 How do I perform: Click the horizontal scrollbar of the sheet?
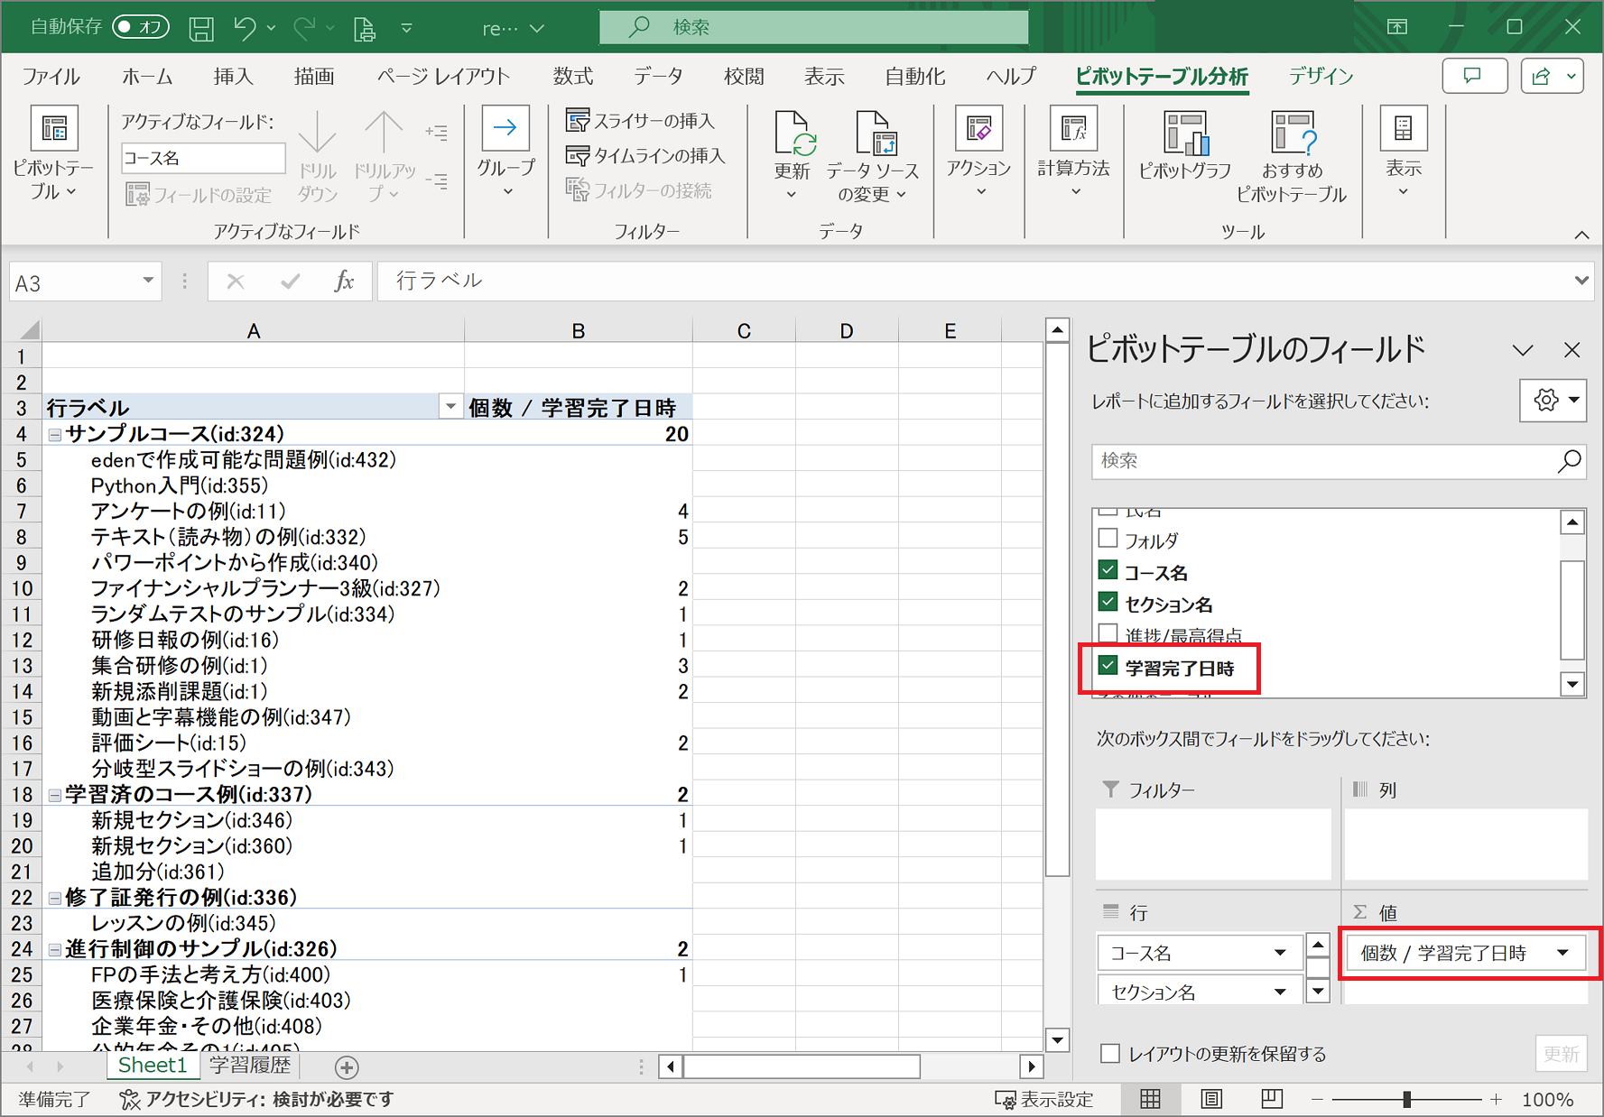[802, 1067]
